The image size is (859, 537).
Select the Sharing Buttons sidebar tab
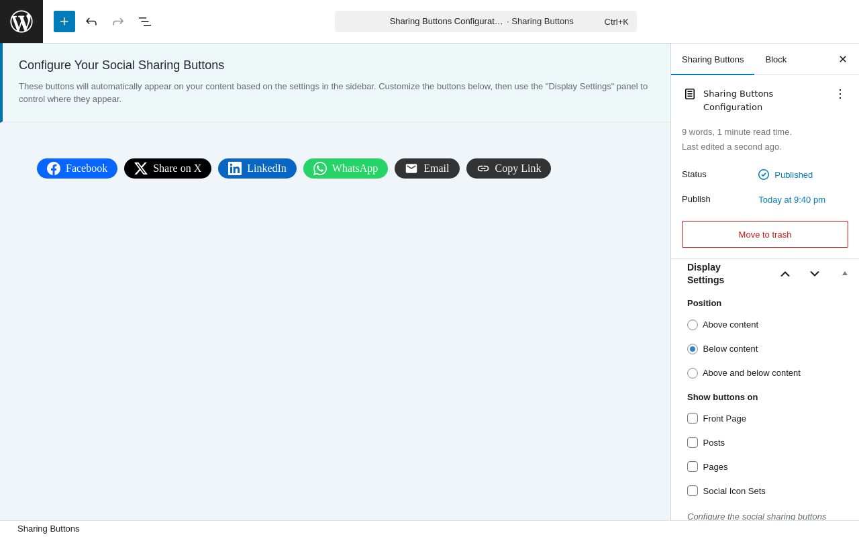point(713,59)
